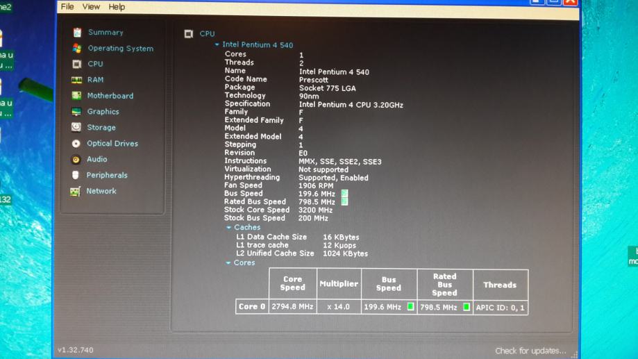The image size is (638, 359).
Task: Click the CPU chip icon in sidebar
Action: 76,64
